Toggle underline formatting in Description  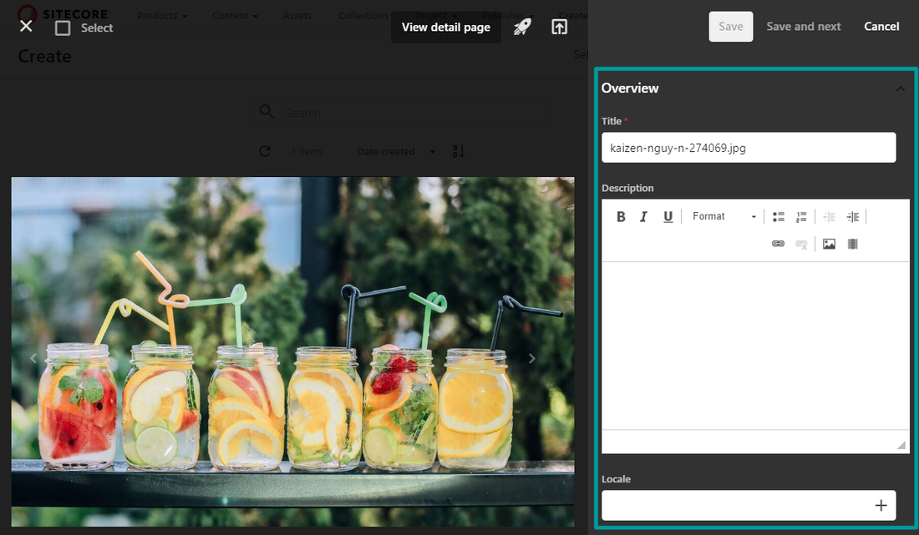click(x=668, y=216)
